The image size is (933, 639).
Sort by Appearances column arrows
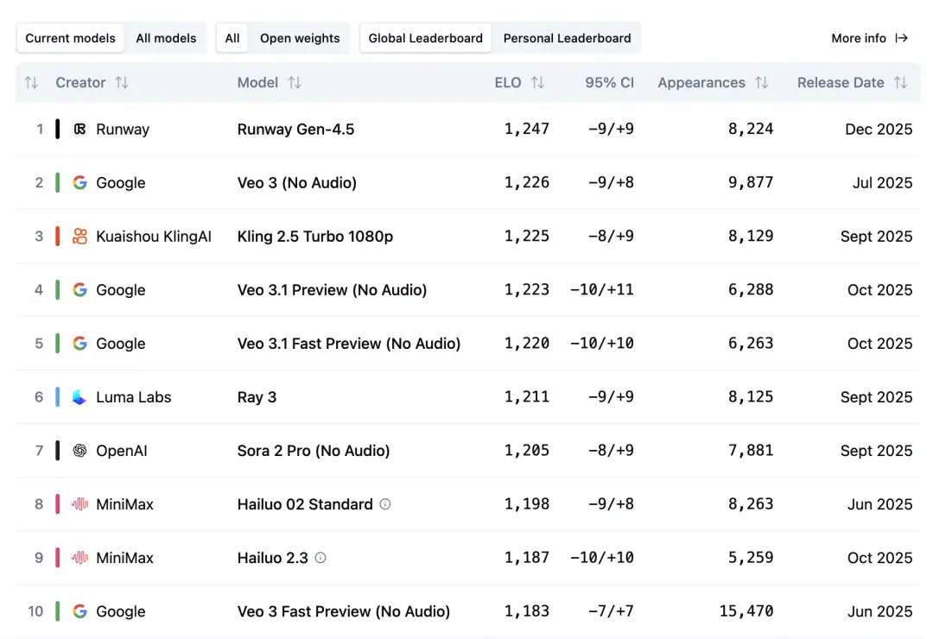(x=761, y=83)
